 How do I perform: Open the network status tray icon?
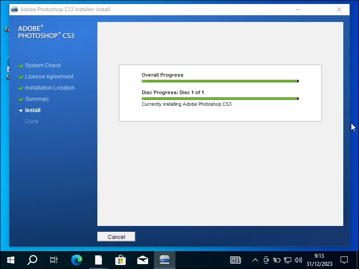coord(288,260)
